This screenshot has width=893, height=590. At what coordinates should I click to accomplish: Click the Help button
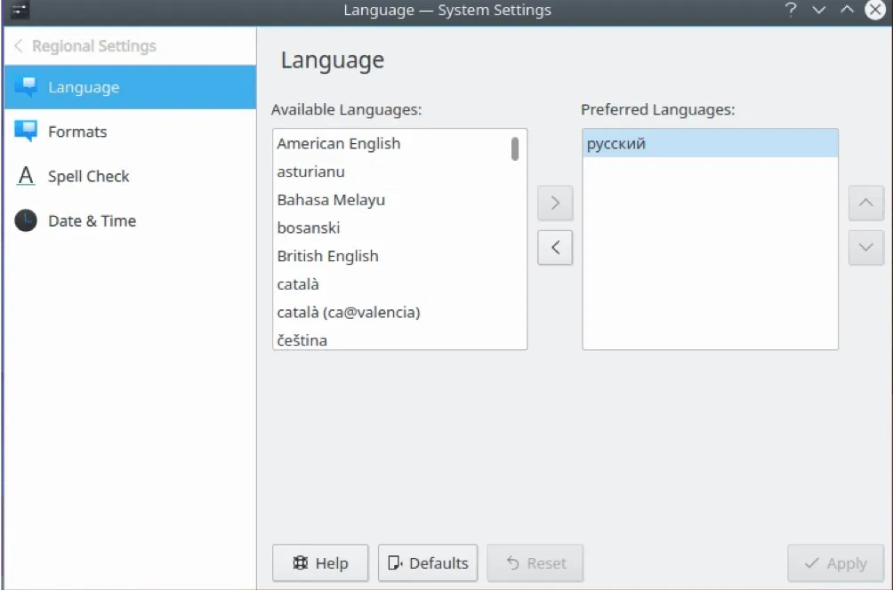point(320,563)
